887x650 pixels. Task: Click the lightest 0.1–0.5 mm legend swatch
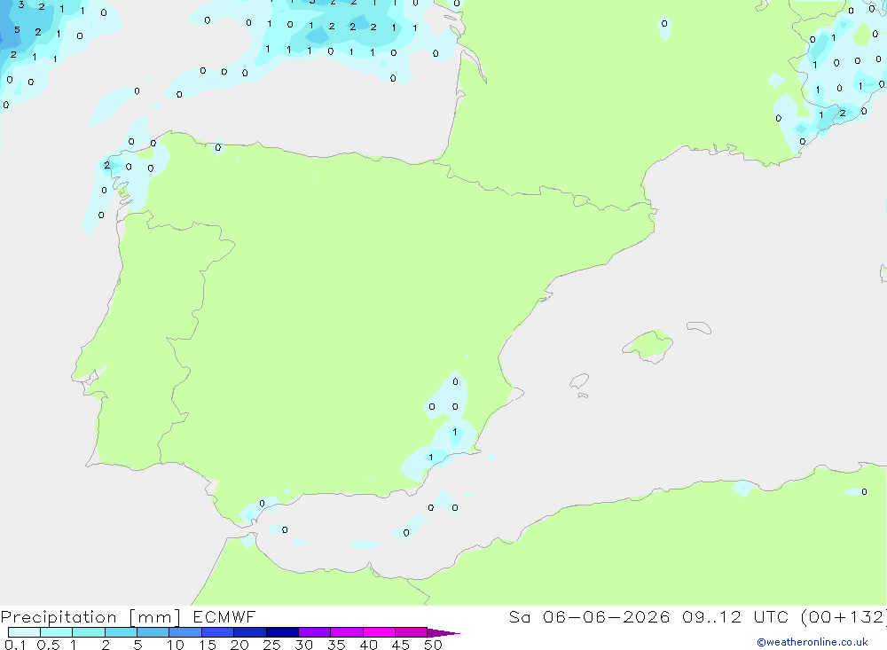[24, 632]
